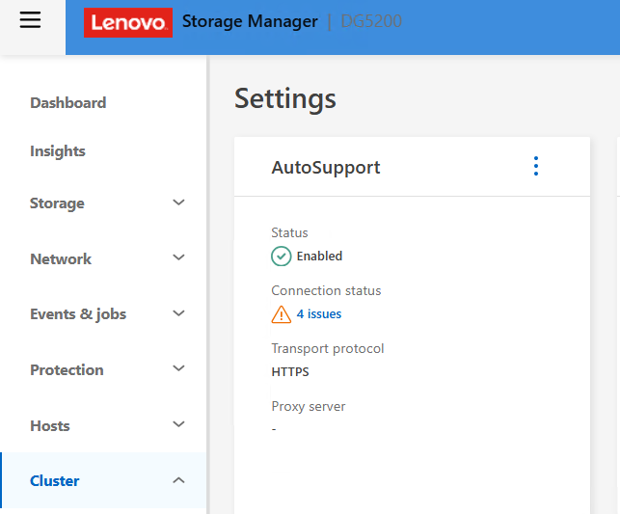Click the Storage Manager title in header
620x514 pixels.
click(x=250, y=22)
